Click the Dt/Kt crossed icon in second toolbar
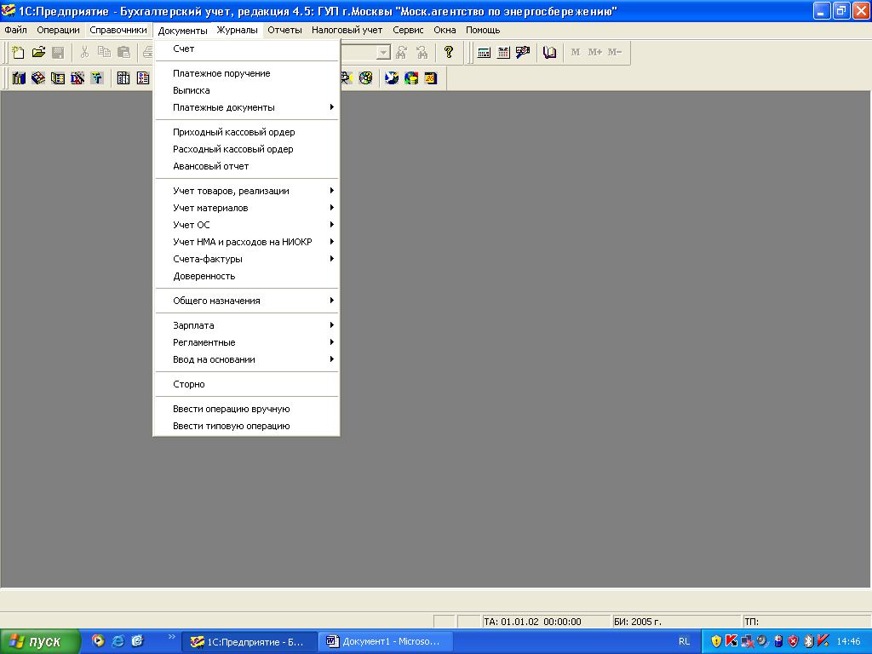872x654 pixels. point(77,78)
